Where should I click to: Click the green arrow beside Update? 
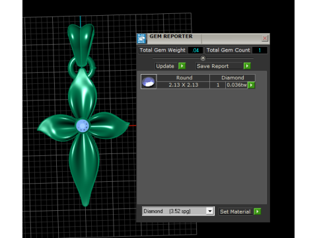pos(182,66)
